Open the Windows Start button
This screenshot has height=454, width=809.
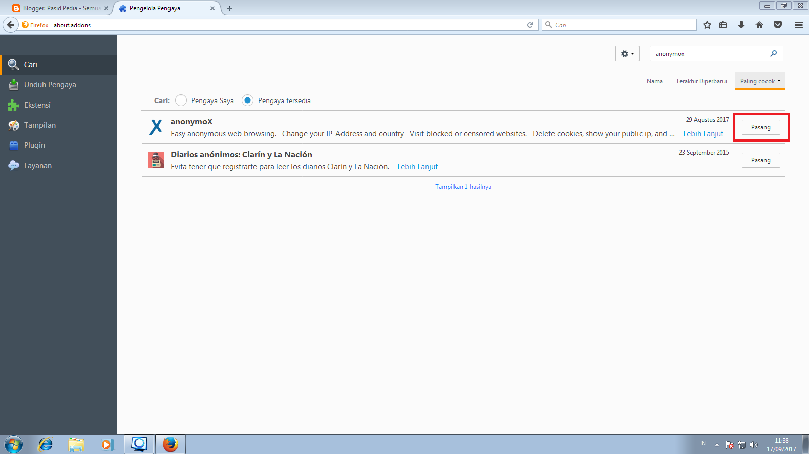point(14,445)
